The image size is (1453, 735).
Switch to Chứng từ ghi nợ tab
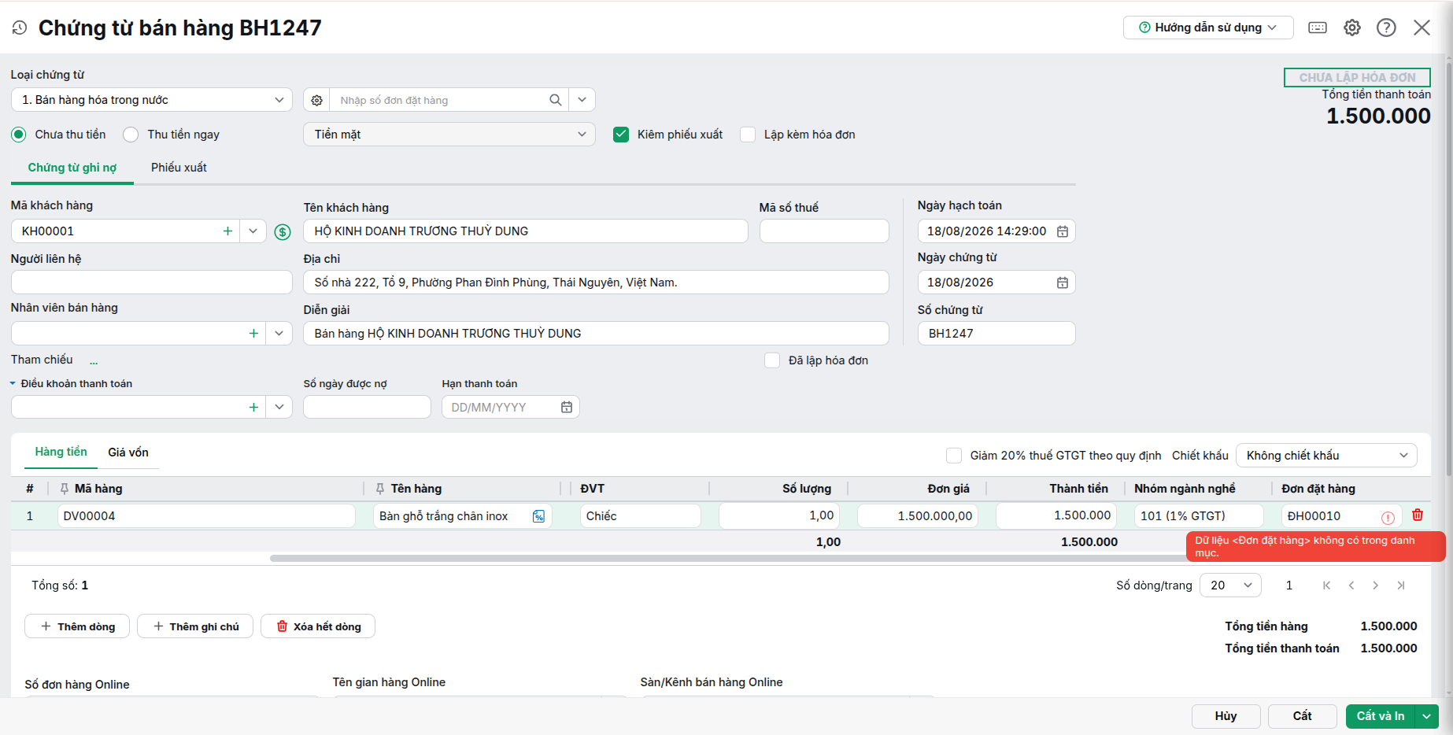click(x=72, y=168)
